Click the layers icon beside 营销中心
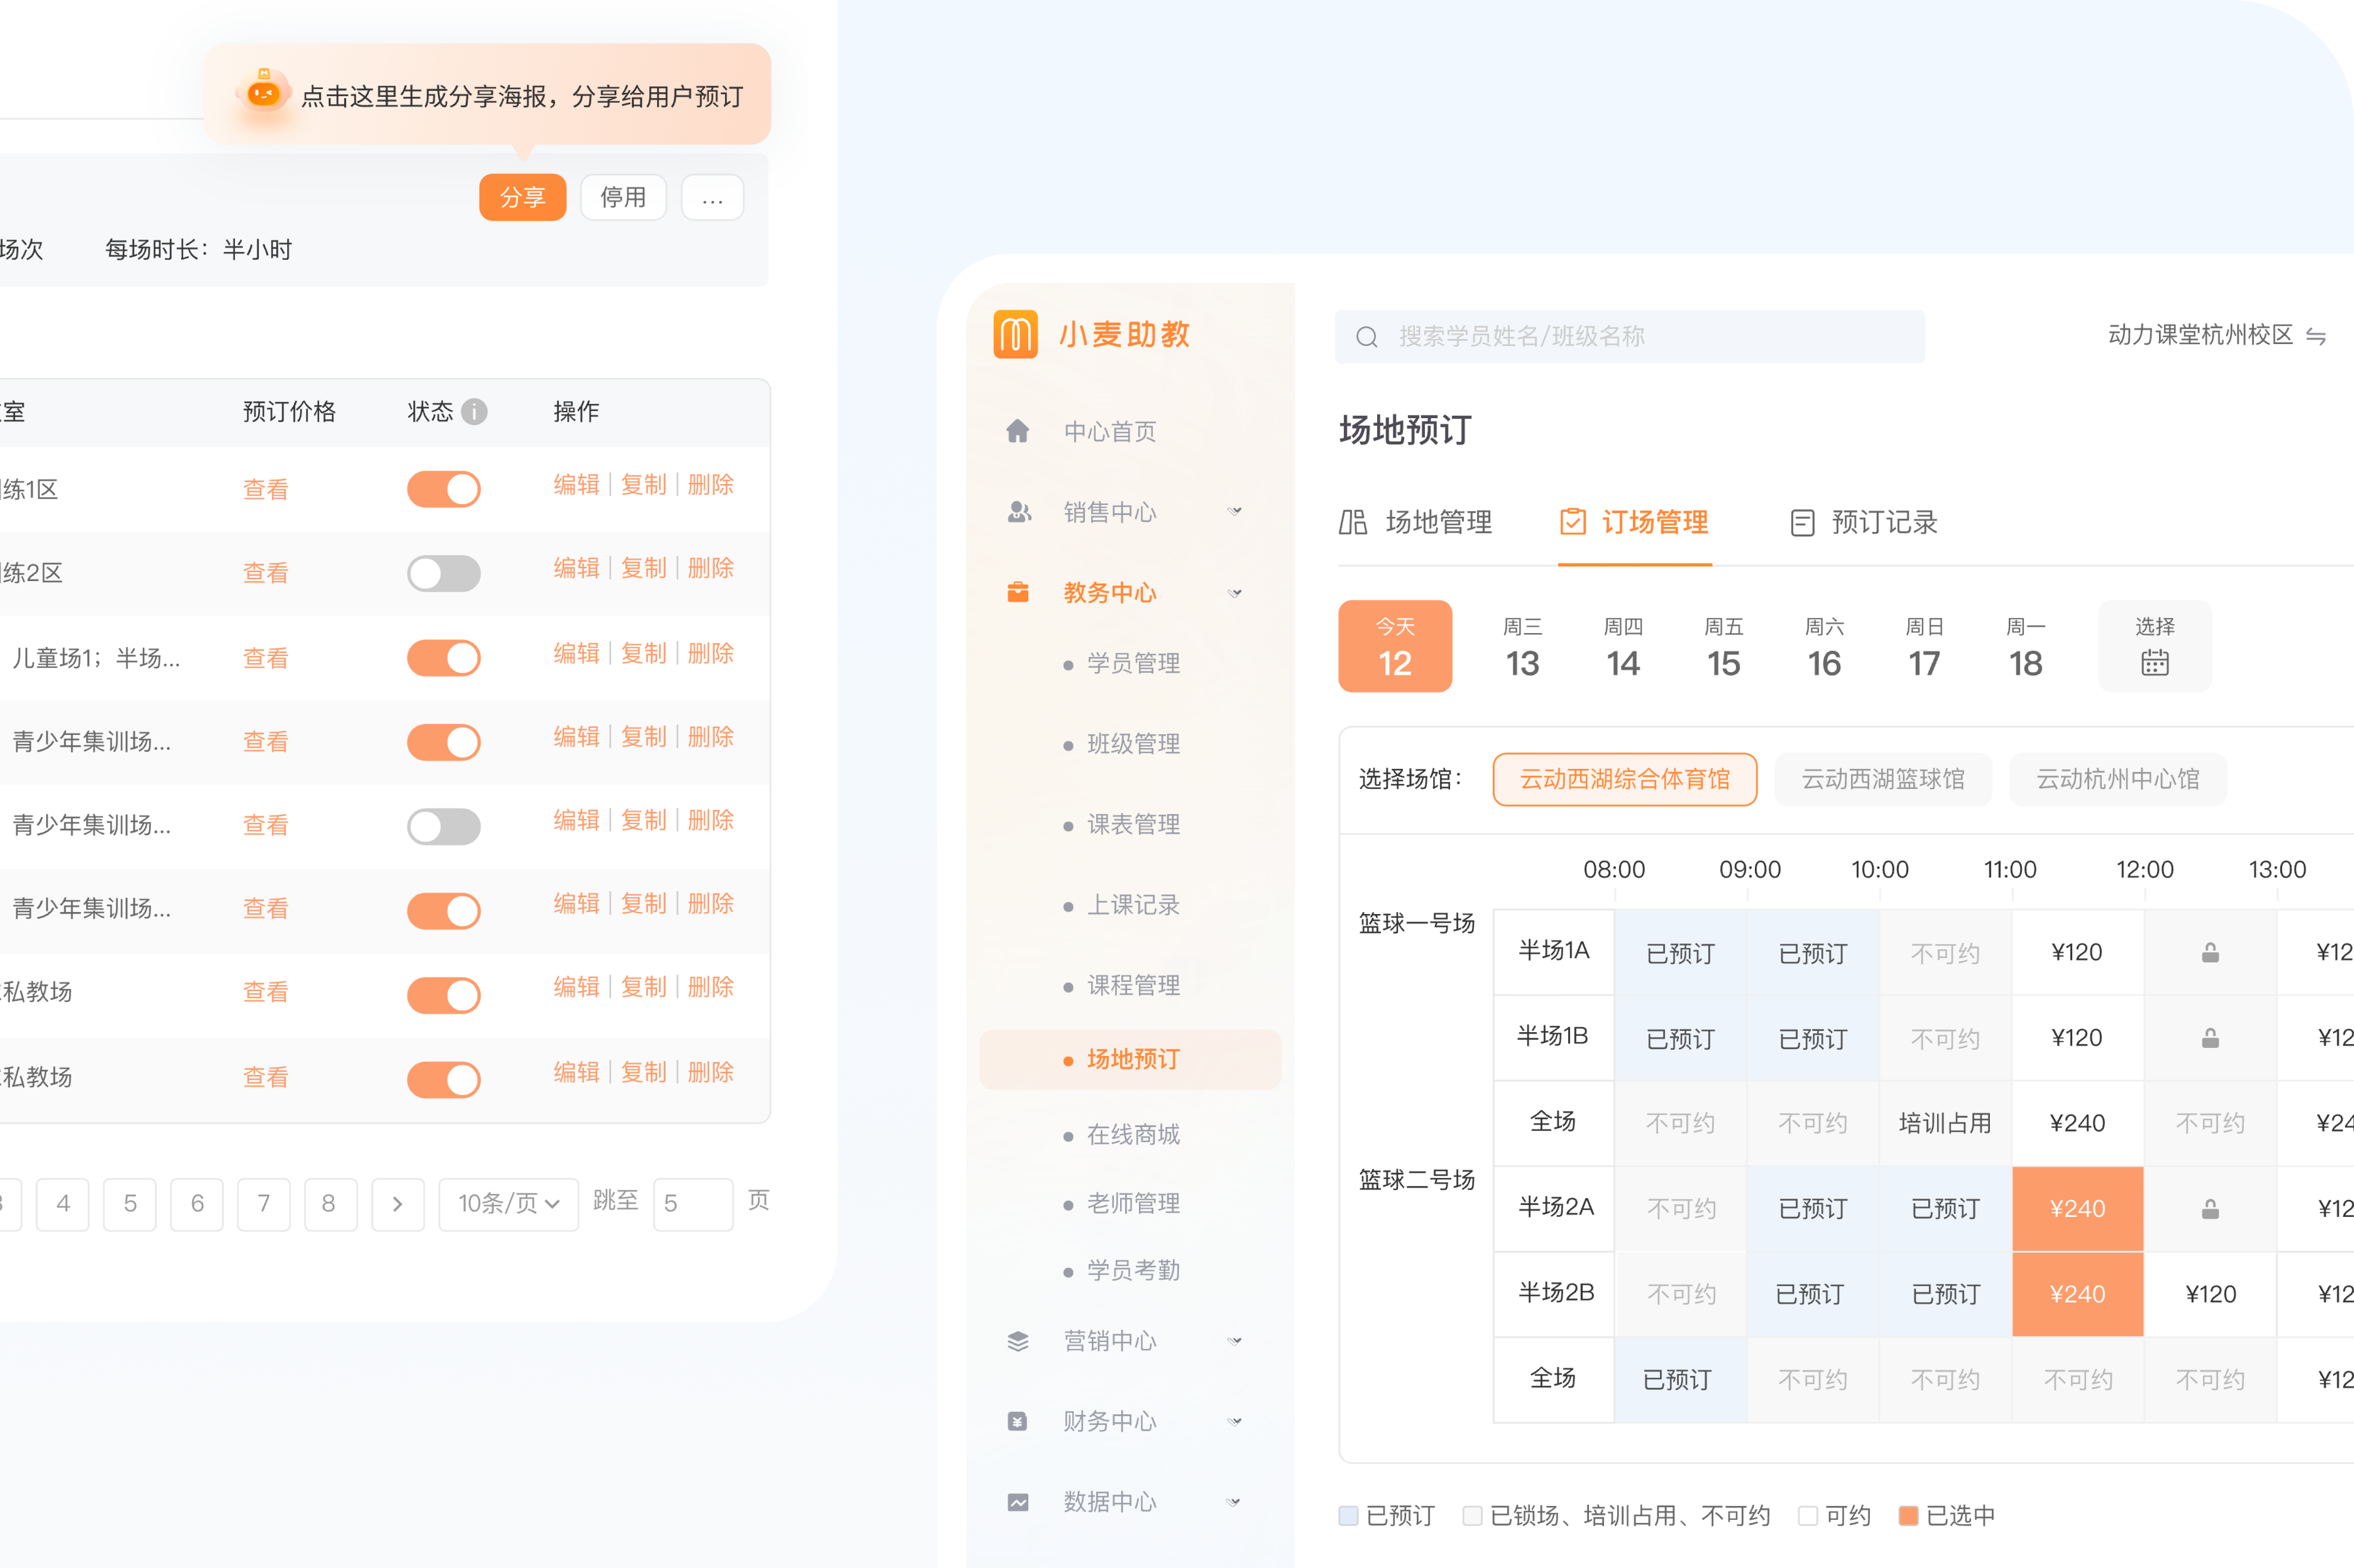Screen dimensions: 2354x1568 coord(1018,1341)
